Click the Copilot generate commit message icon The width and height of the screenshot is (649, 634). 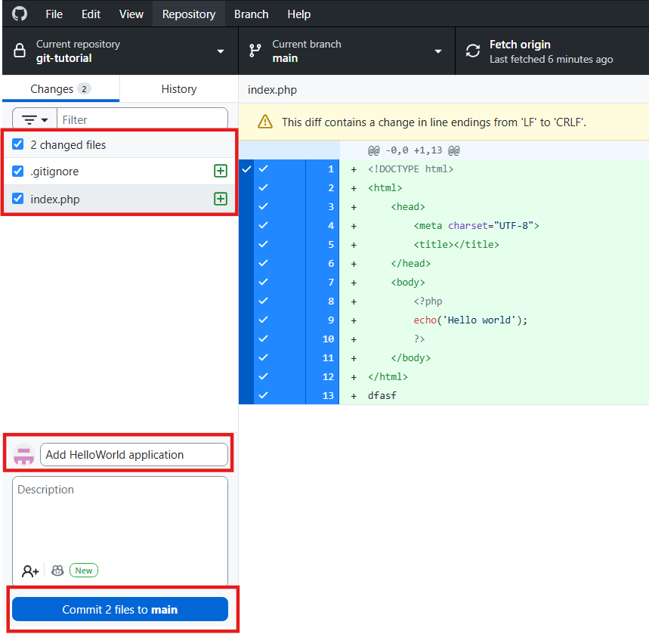[x=57, y=571]
